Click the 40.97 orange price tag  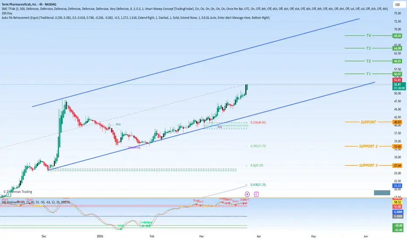[397, 122]
